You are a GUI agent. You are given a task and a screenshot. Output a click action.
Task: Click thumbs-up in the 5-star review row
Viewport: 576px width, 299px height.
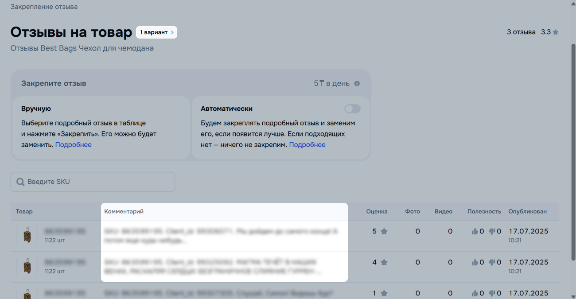[475, 231]
